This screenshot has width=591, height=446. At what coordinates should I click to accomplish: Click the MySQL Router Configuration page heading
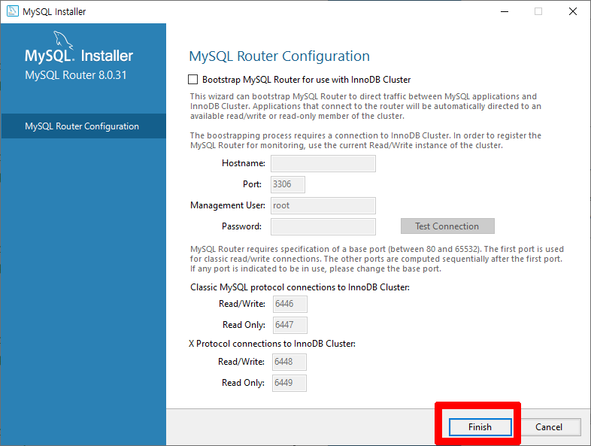[x=279, y=56]
